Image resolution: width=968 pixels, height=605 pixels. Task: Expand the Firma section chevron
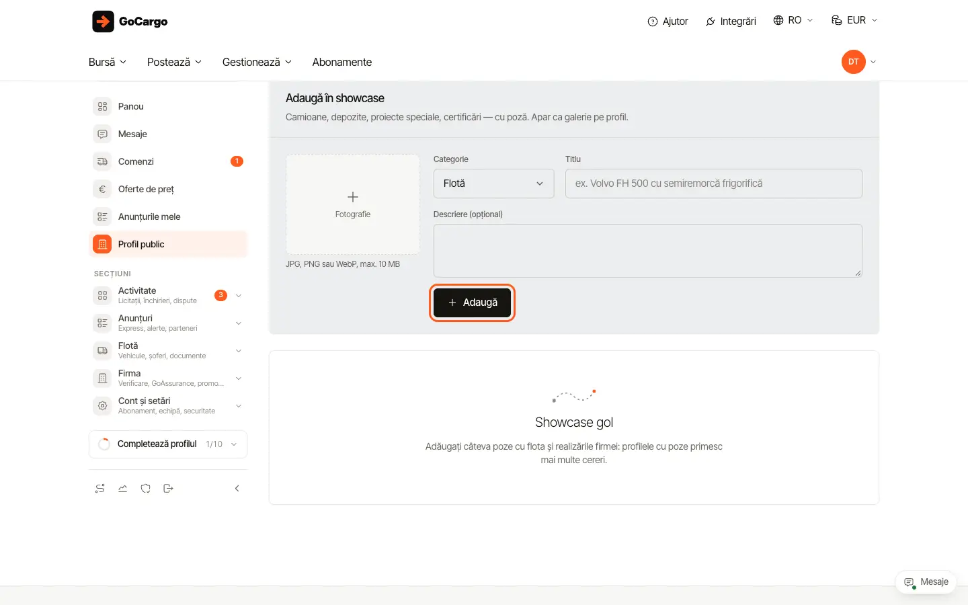tap(239, 378)
